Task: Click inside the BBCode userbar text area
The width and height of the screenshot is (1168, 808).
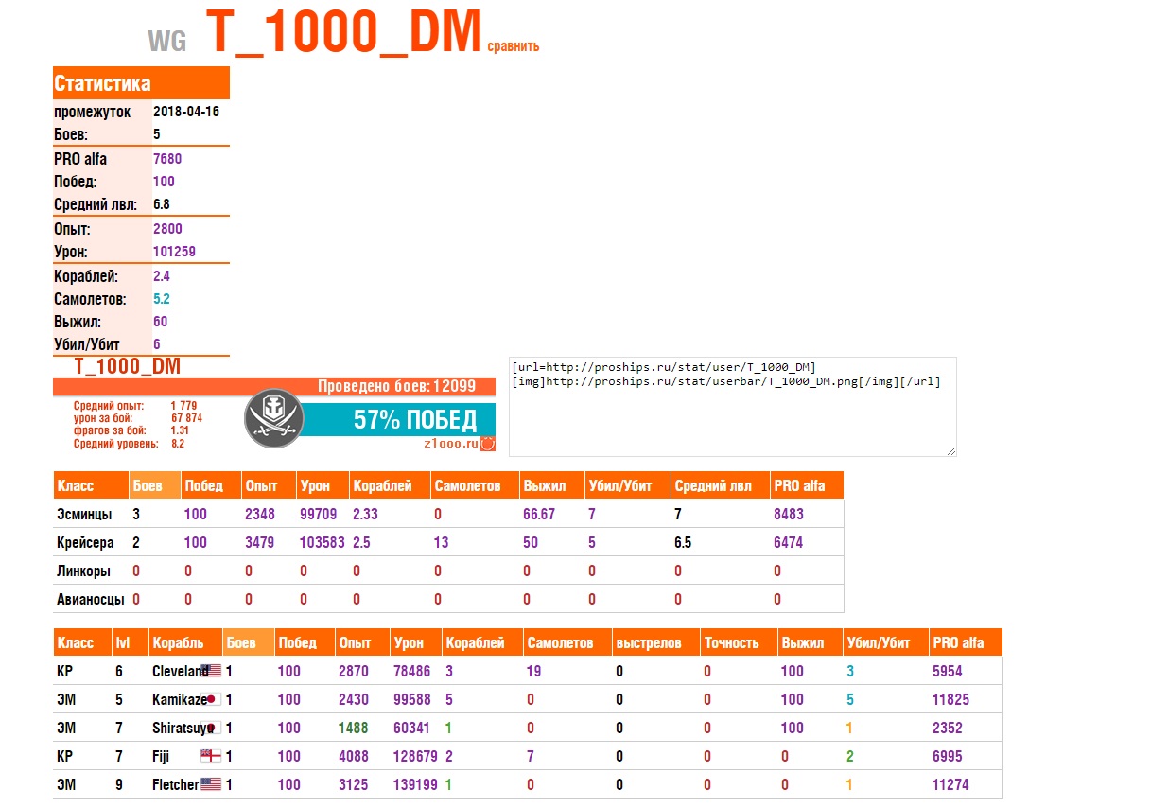Action: [x=733, y=407]
